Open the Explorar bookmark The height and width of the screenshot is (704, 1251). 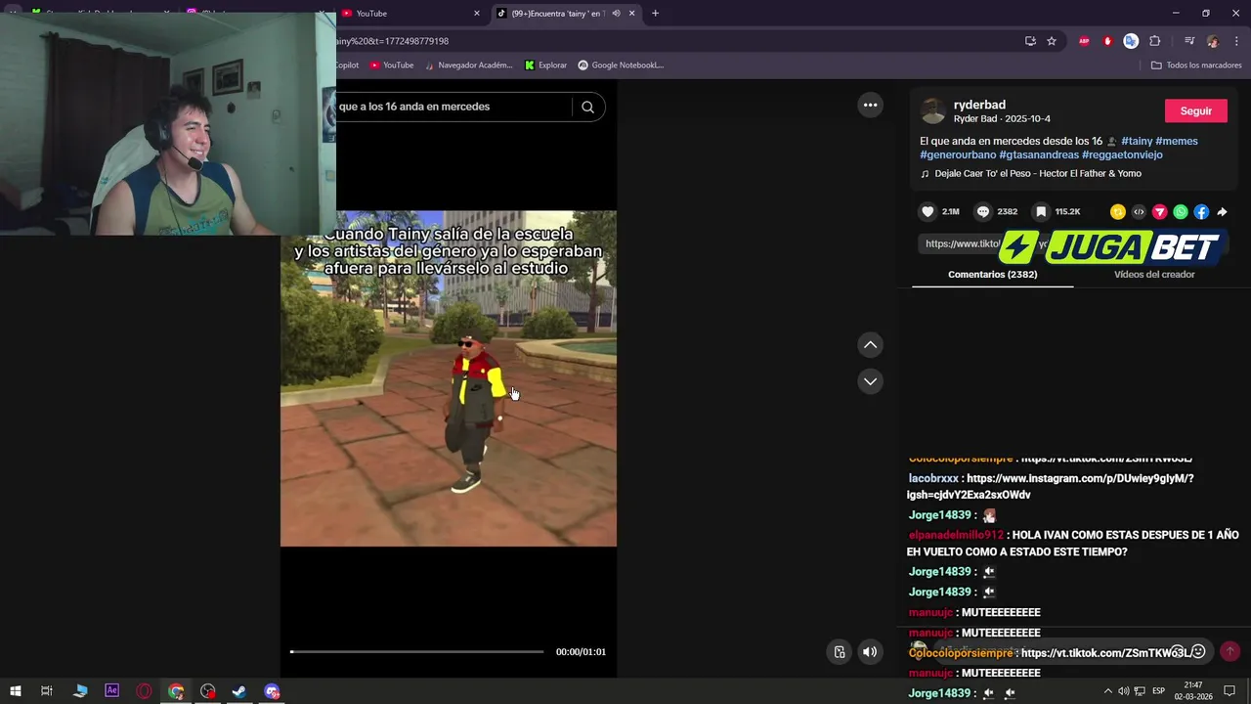pos(545,66)
